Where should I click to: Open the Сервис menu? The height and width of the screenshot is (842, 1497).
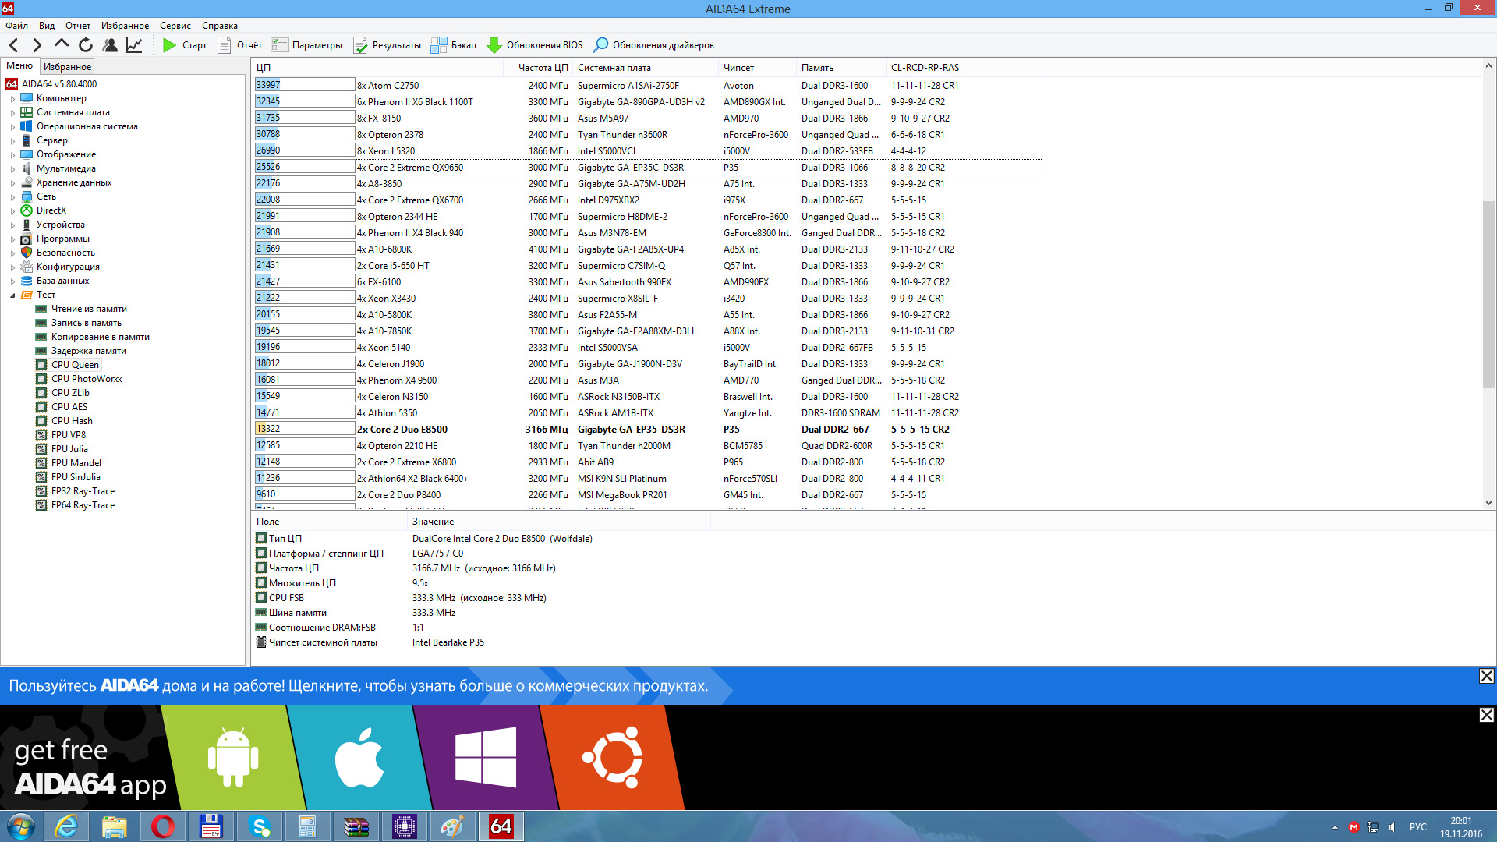click(x=175, y=26)
